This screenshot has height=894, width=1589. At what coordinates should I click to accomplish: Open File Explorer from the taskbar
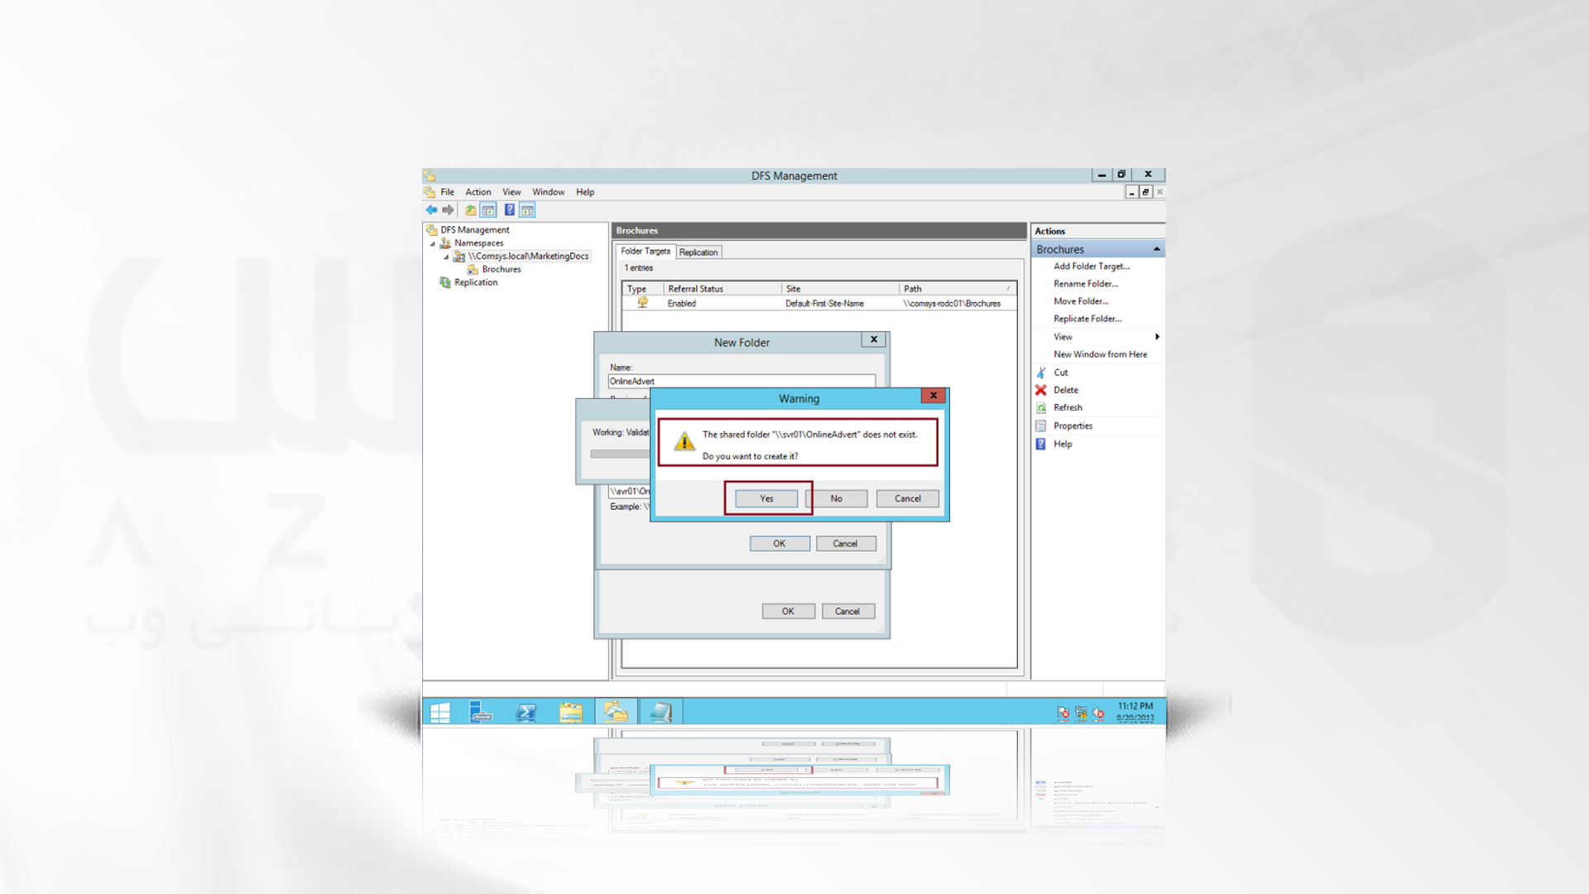point(571,712)
